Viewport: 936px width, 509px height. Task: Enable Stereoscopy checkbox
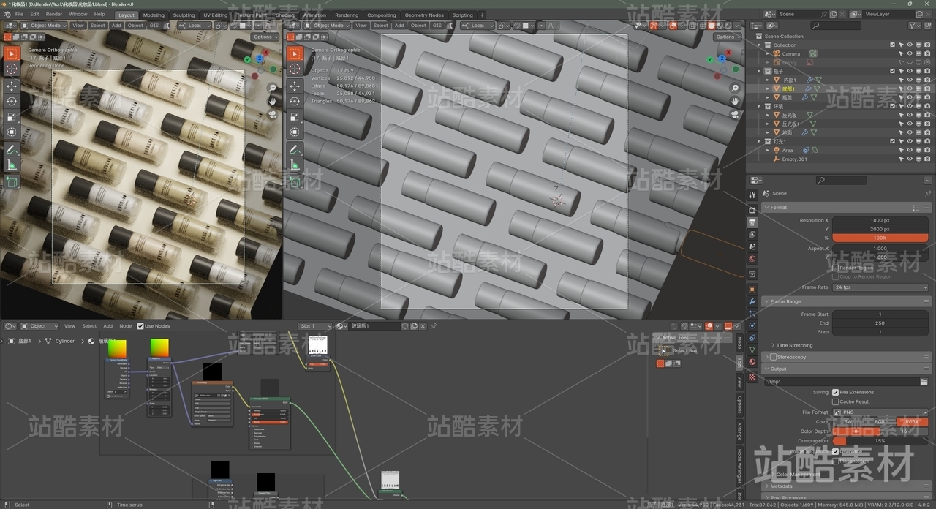click(x=773, y=357)
